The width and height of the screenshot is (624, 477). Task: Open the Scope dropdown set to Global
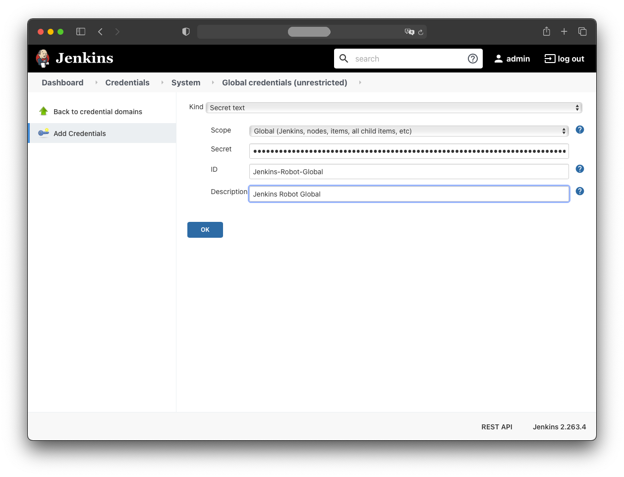[408, 131]
